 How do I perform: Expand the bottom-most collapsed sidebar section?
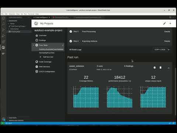(x=16, y=120)
